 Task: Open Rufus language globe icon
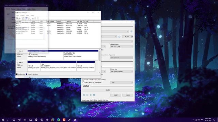84,95
